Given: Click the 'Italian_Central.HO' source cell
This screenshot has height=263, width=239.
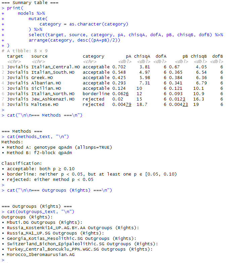Looking at the screenshot, I should (55, 67).
